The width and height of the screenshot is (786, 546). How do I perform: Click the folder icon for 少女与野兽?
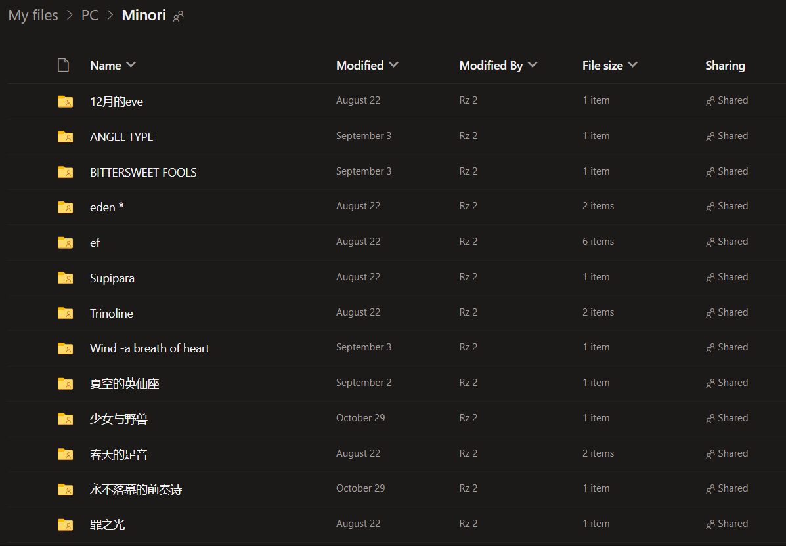(65, 419)
